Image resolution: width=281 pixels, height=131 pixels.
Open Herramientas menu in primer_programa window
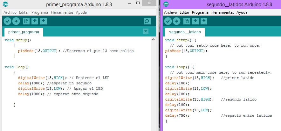[62, 12]
